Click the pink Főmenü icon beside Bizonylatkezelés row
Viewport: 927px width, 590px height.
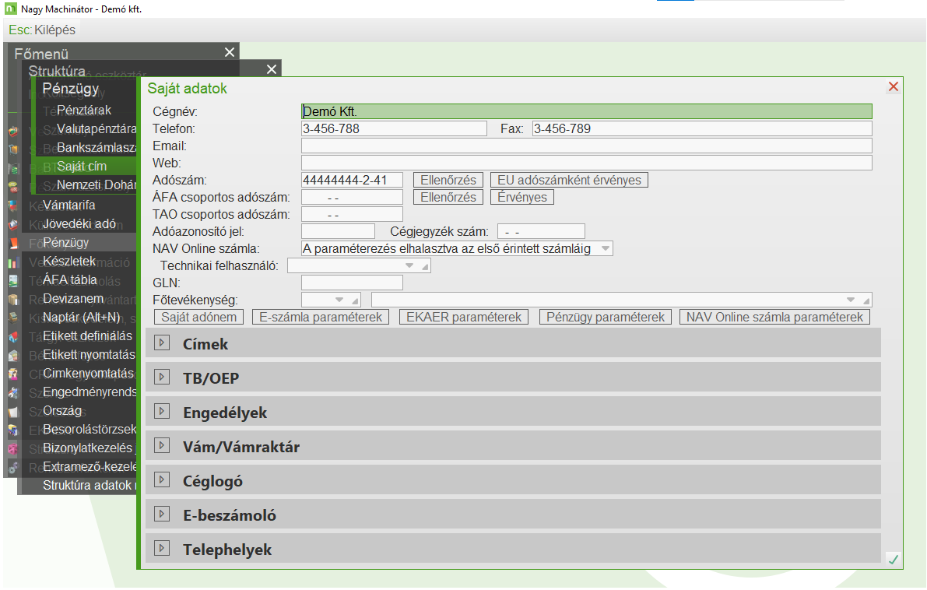point(13,448)
